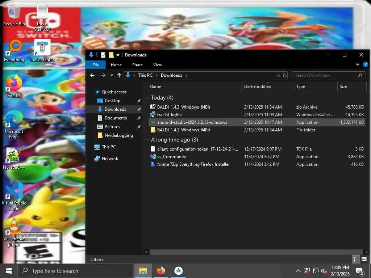
Task: Refresh the Downloads folder
Action: click(x=285, y=75)
